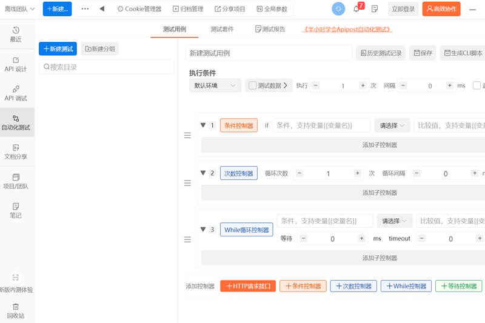Open the 默认环境 environment dropdown

(215, 86)
